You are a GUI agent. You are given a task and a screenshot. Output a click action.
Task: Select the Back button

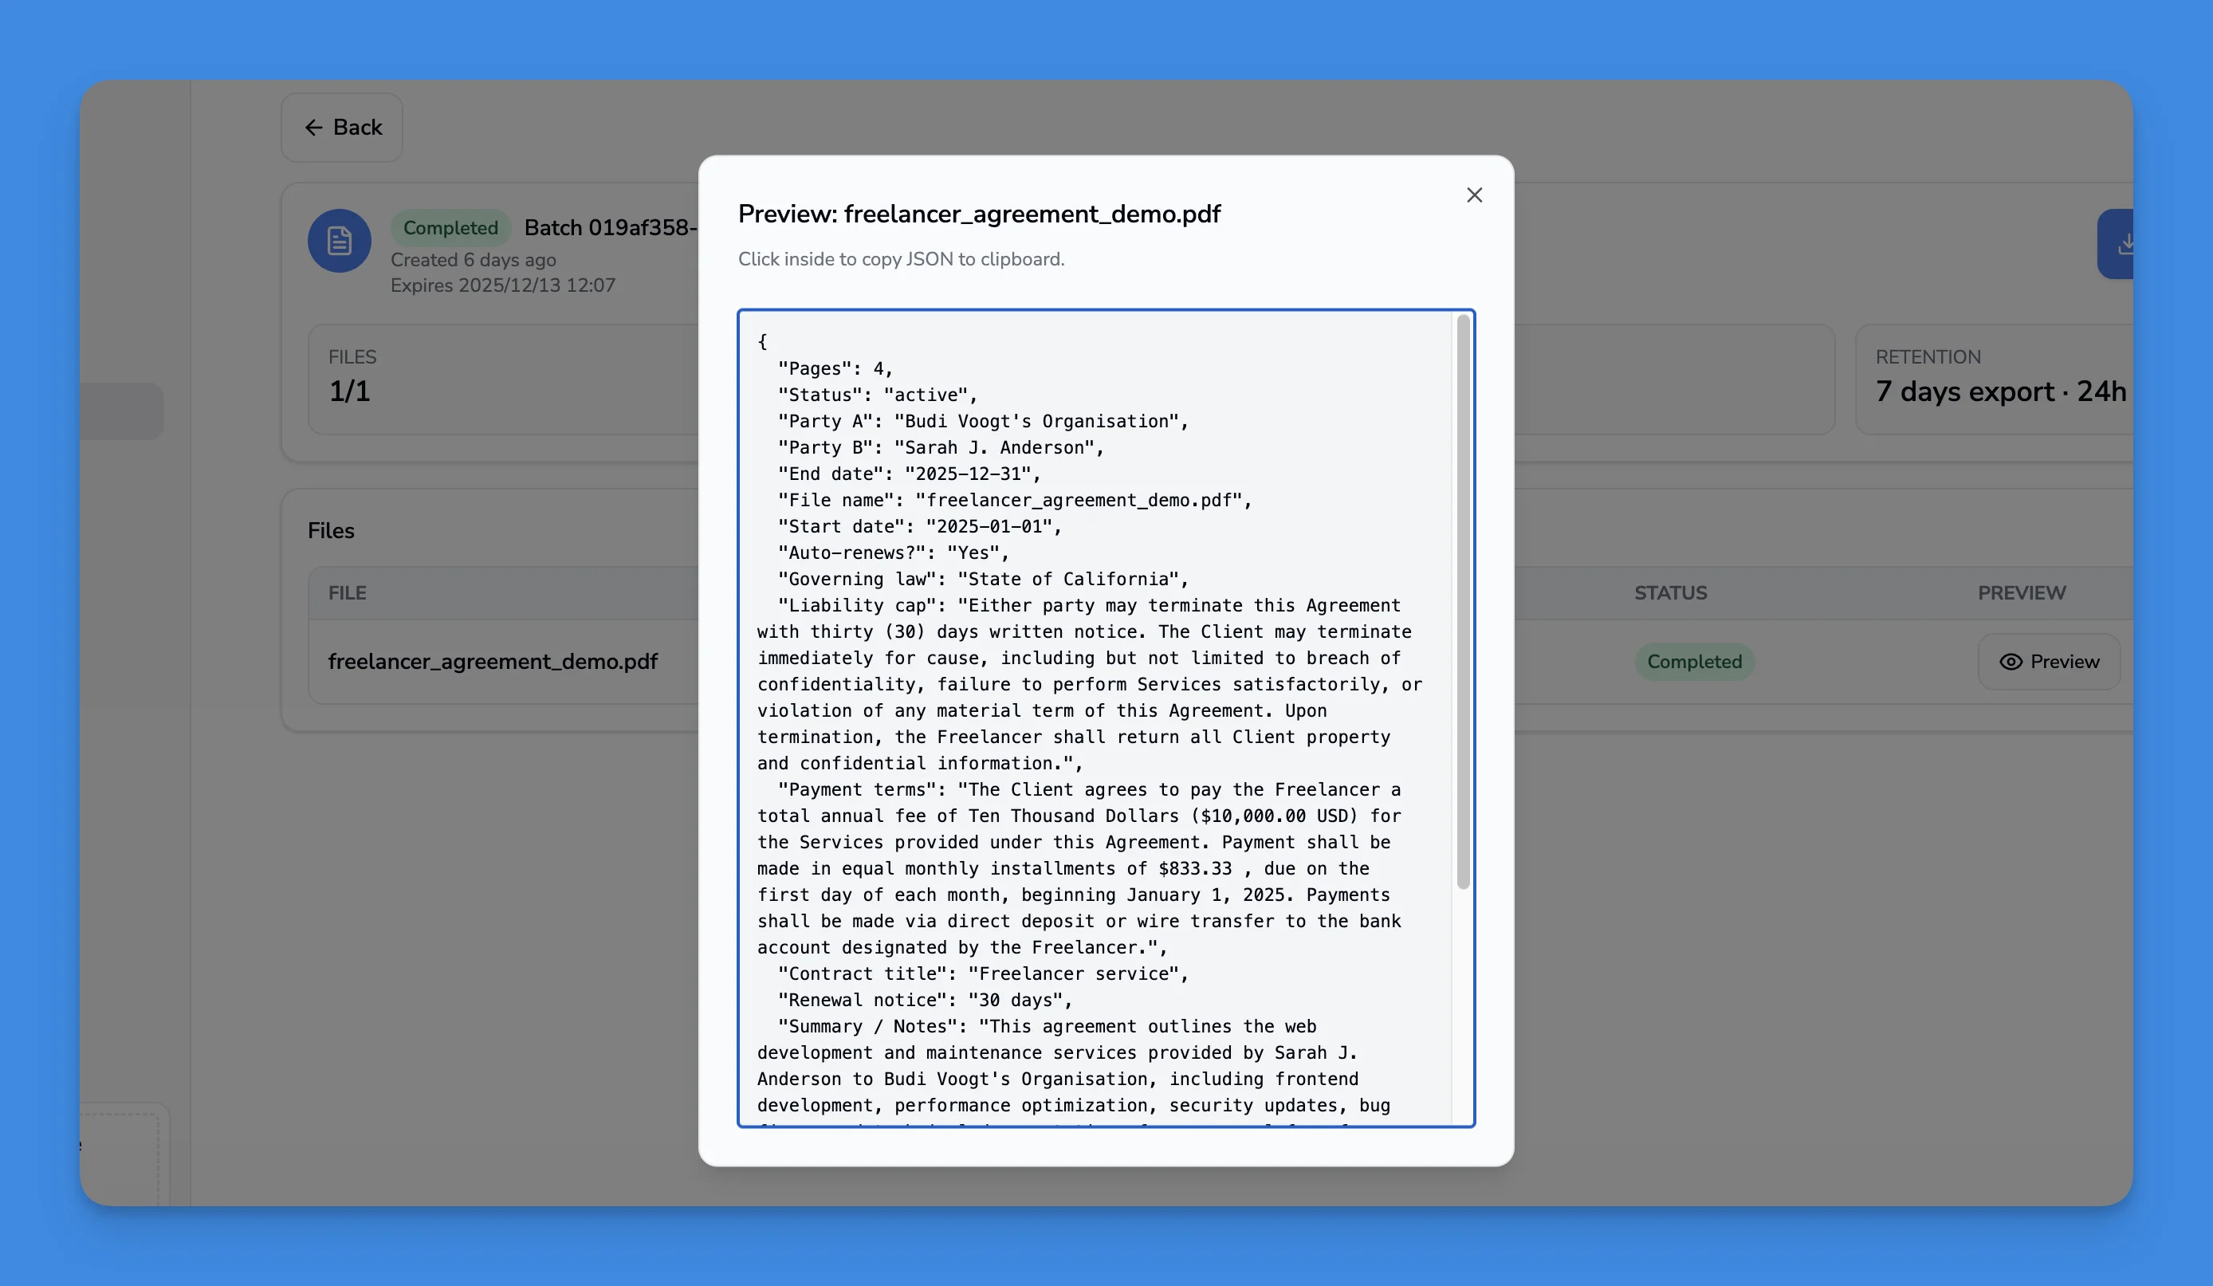pyautogui.click(x=342, y=128)
